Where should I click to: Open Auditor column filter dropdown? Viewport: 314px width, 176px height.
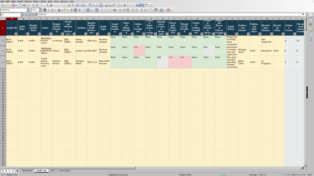86,34
